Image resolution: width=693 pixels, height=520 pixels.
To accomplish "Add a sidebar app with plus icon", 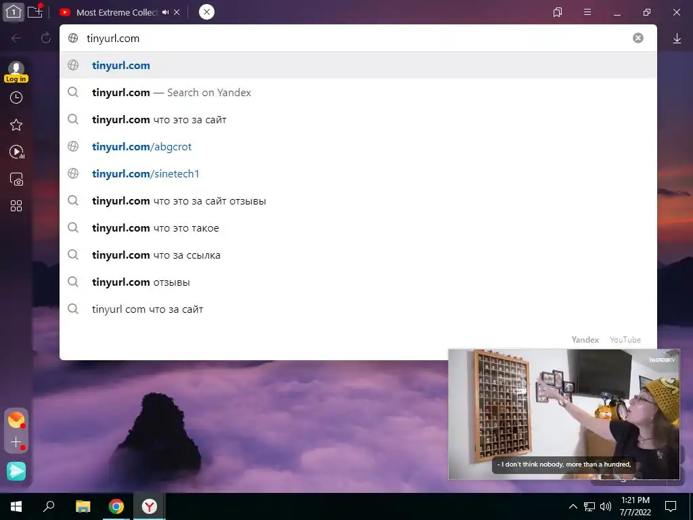I will point(16,442).
